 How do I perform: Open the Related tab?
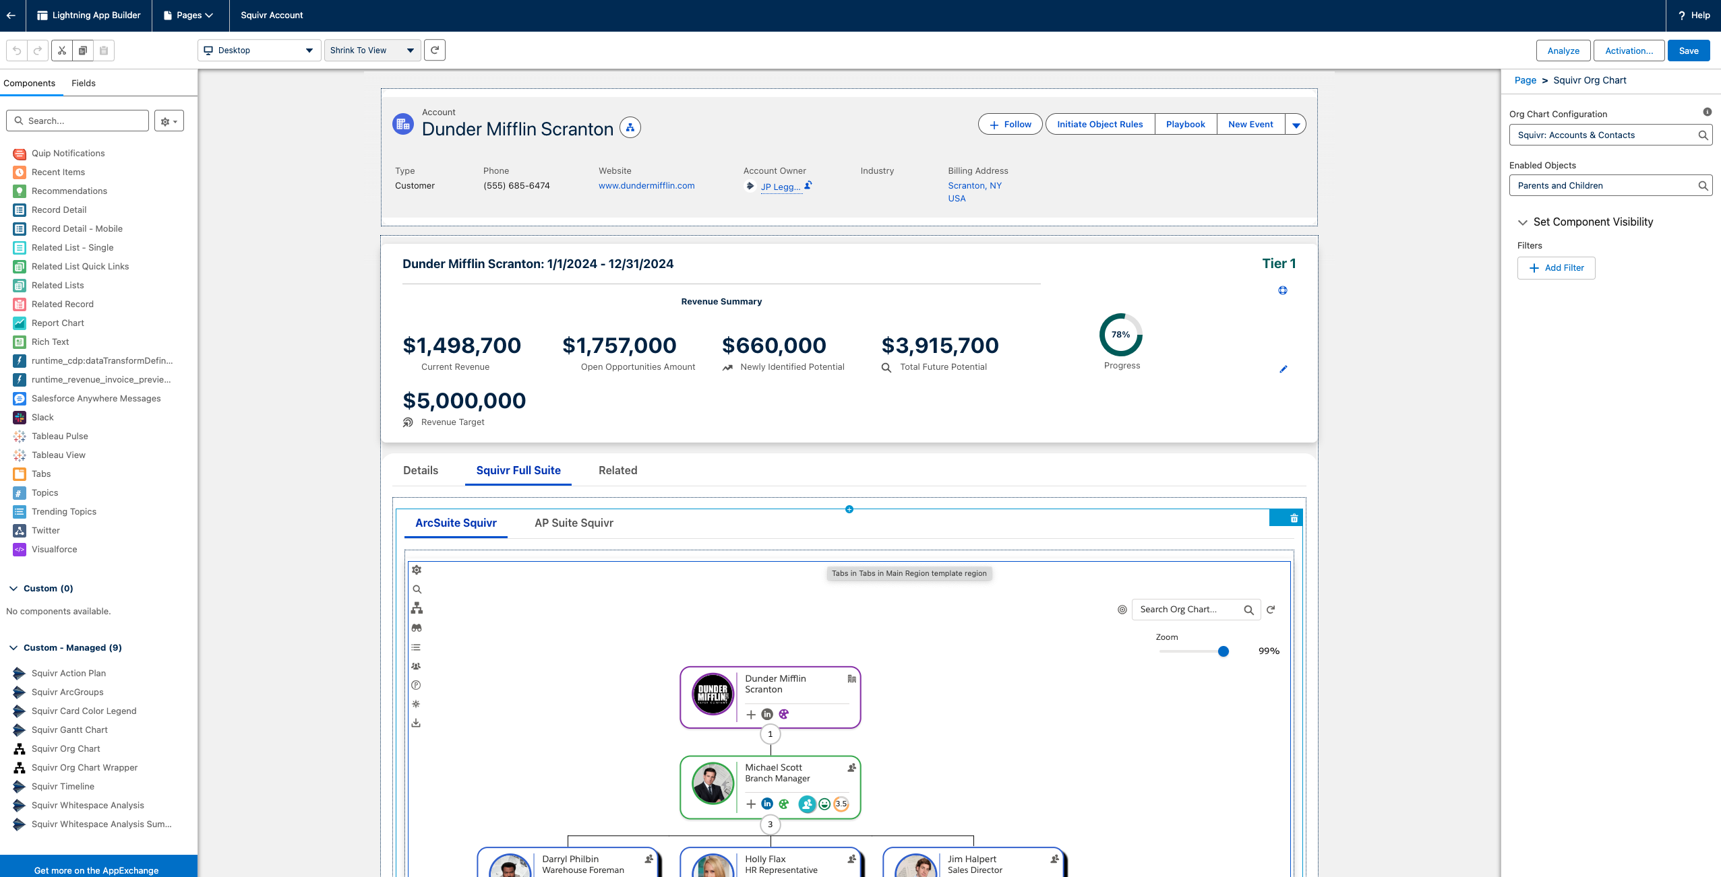[618, 471]
